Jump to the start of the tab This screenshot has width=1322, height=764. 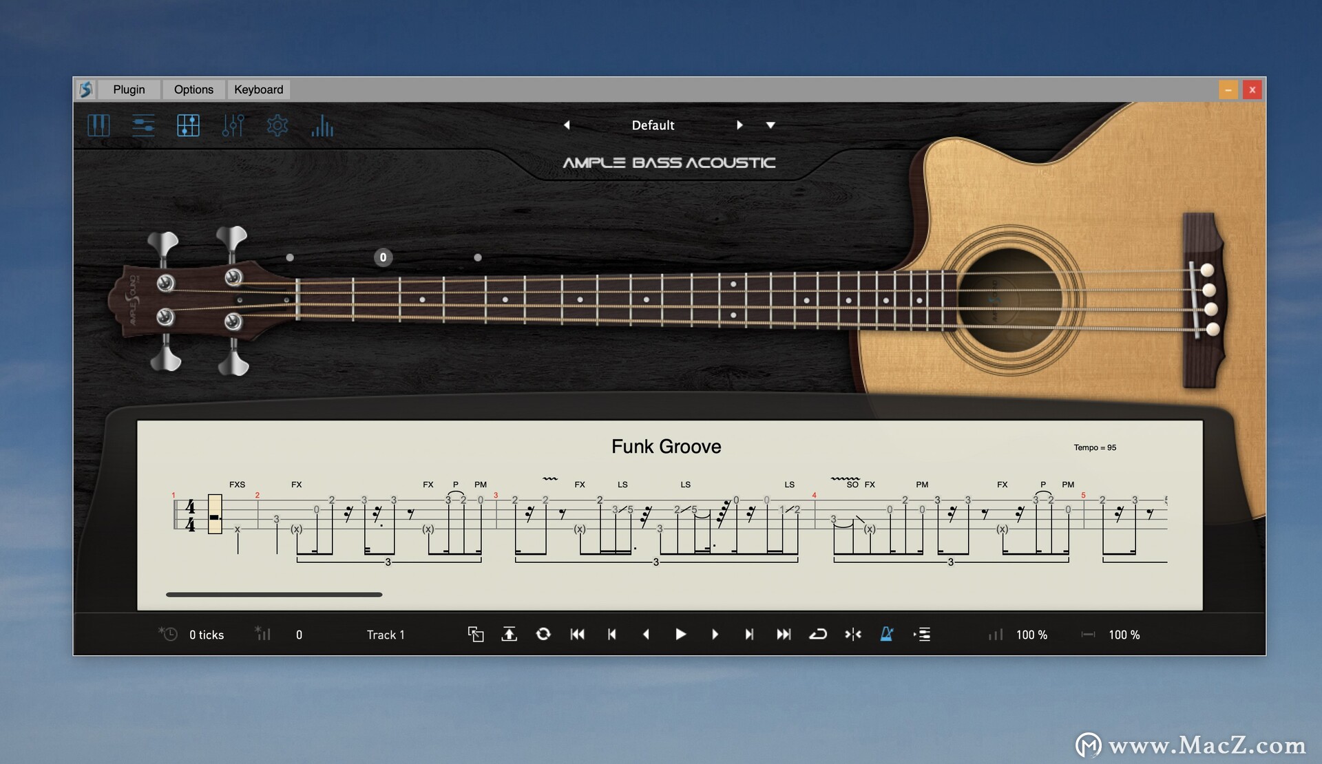click(578, 634)
